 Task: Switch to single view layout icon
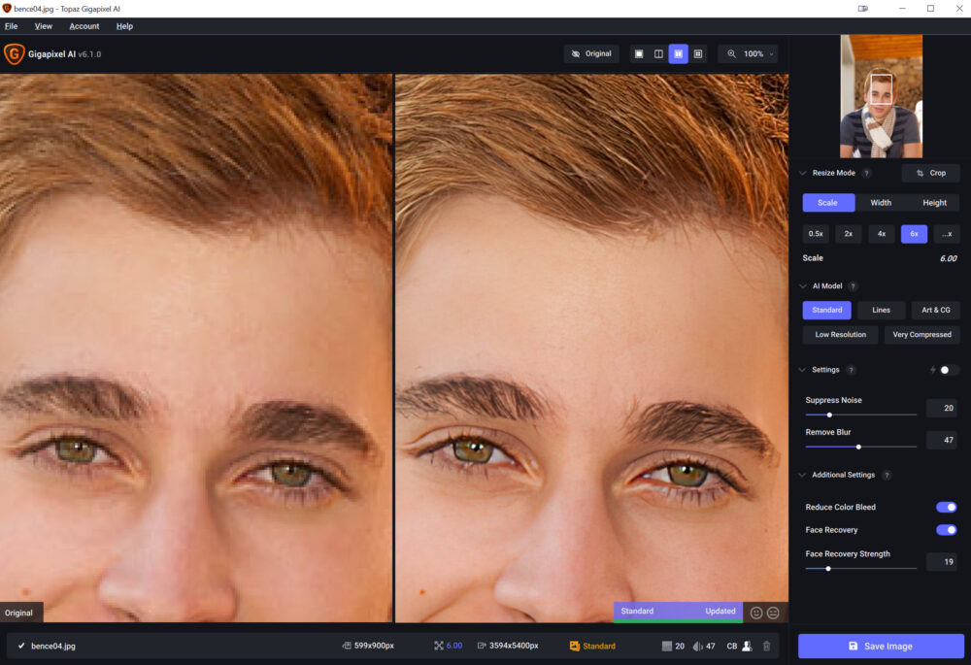(x=639, y=53)
